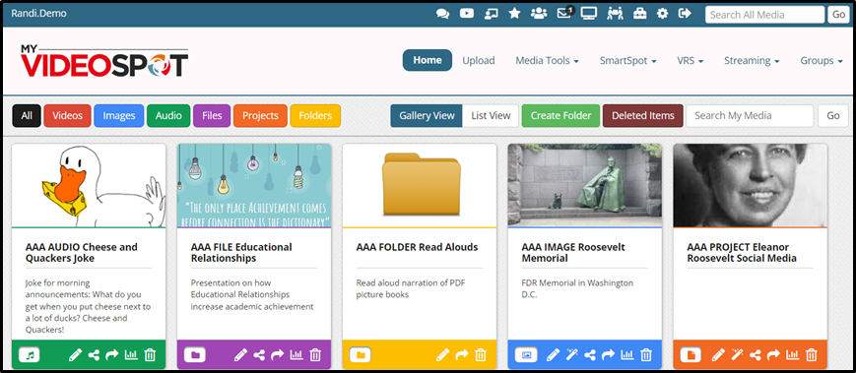Edit the AAA FILE Educational Relationships item
This screenshot has width=856, height=373.
click(240, 355)
